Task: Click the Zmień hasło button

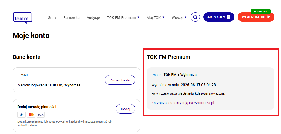Action: click(120, 80)
